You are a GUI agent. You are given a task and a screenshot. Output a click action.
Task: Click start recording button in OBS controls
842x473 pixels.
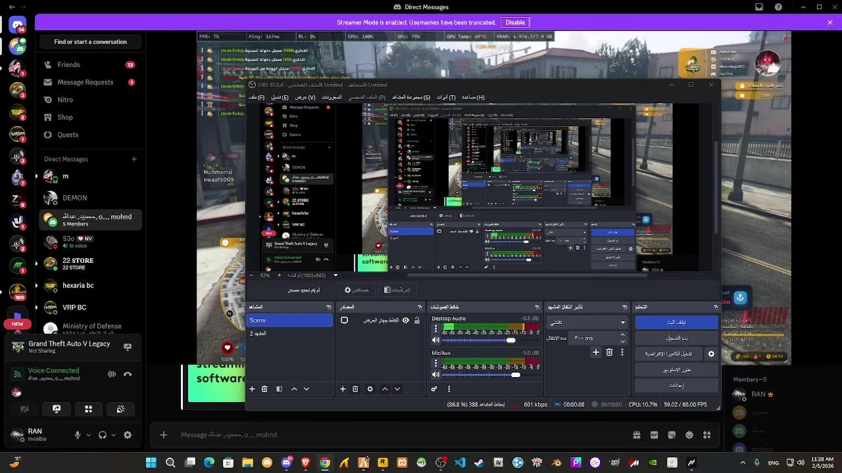[x=676, y=338]
